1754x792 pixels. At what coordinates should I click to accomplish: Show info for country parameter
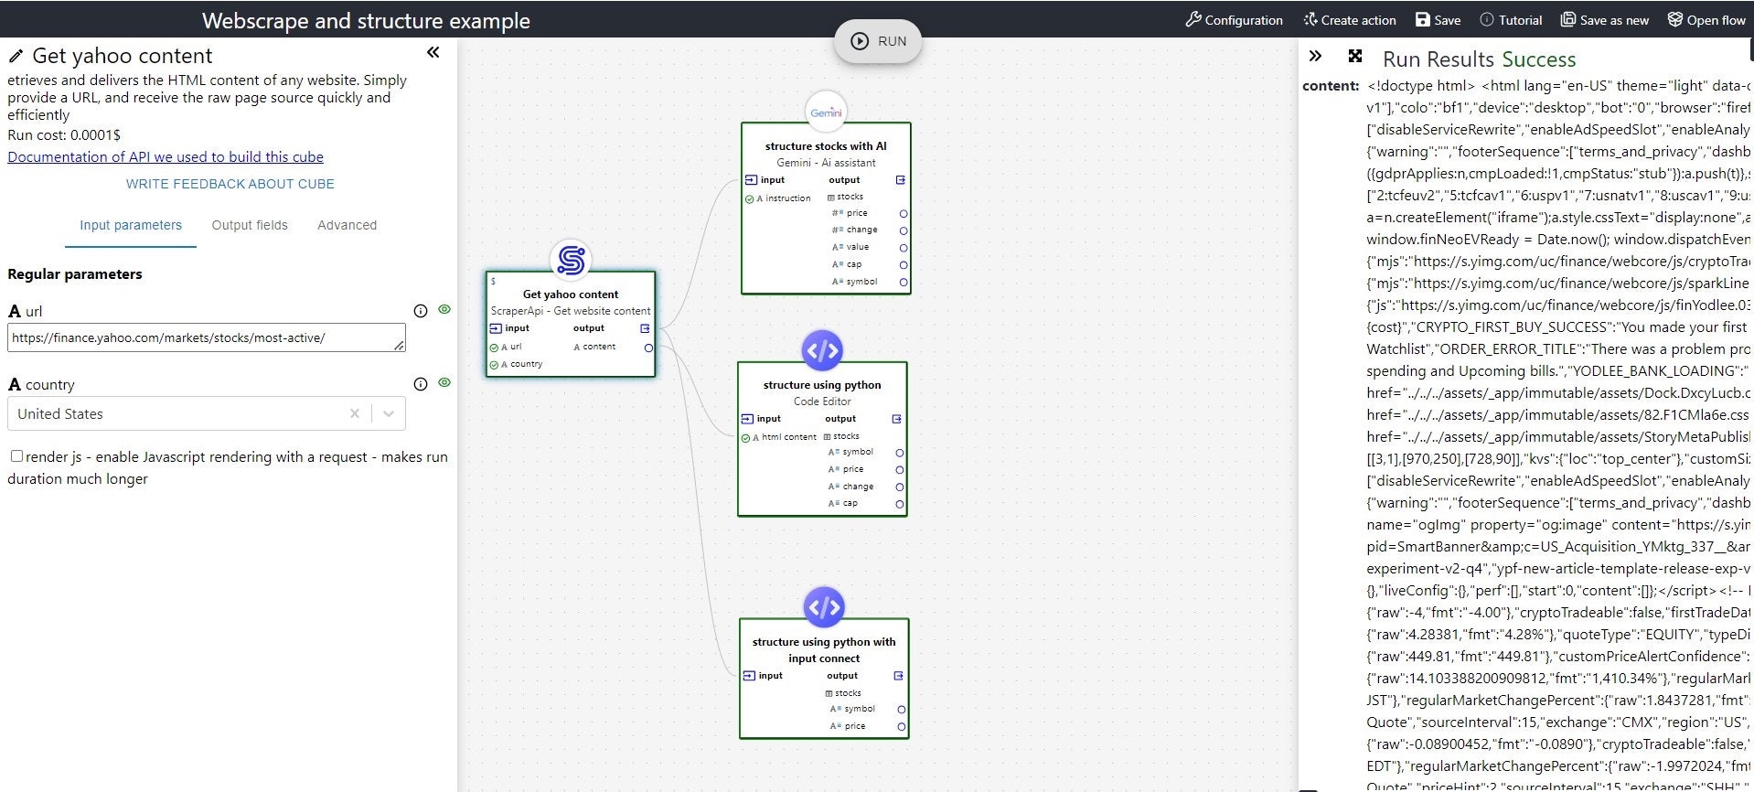(421, 384)
